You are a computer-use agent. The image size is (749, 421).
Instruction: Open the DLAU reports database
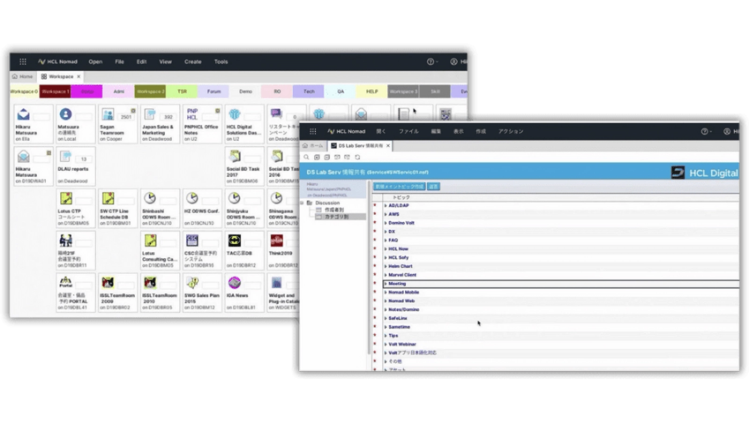click(x=75, y=167)
